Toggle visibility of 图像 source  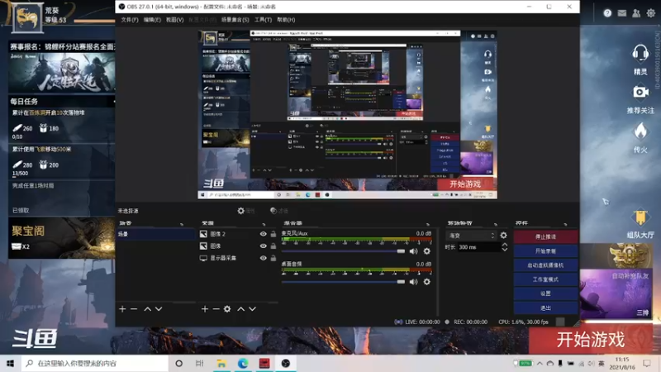click(263, 246)
